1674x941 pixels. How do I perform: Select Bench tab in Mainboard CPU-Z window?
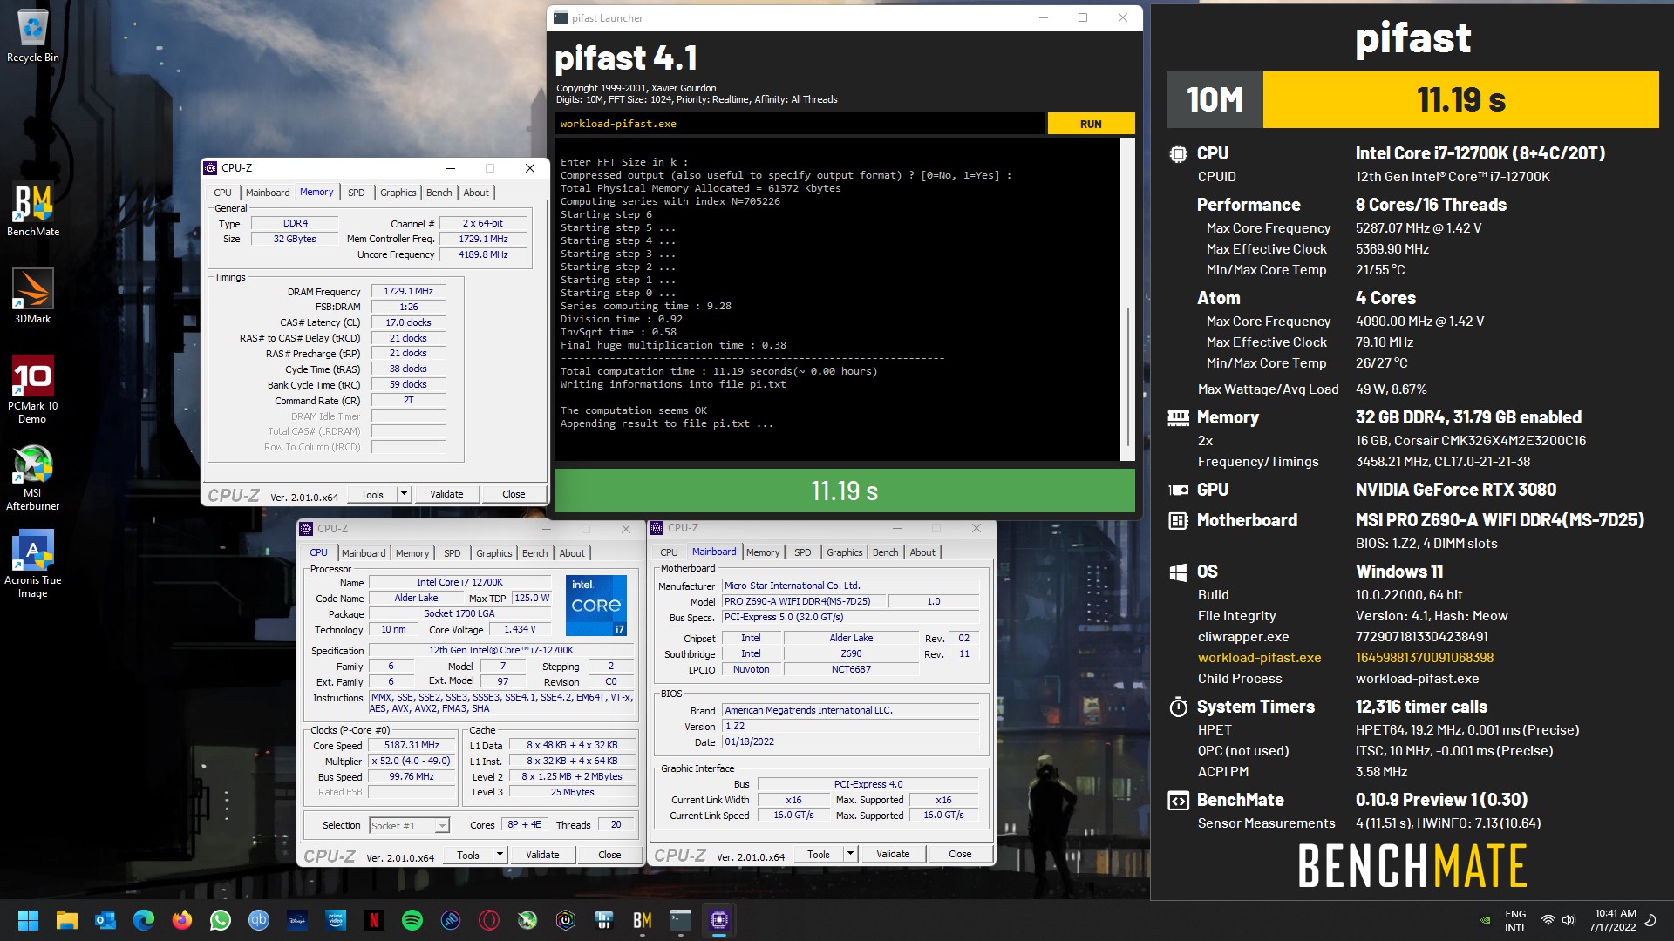click(x=885, y=552)
